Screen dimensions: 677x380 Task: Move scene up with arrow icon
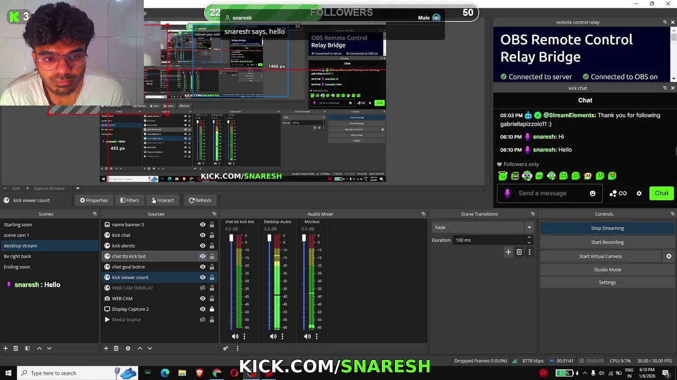(39, 348)
